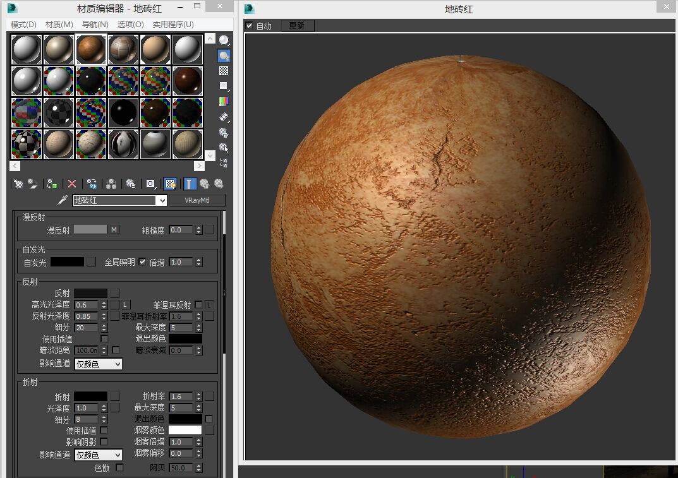Open the Sample Type flyout icon

click(x=224, y=40)
